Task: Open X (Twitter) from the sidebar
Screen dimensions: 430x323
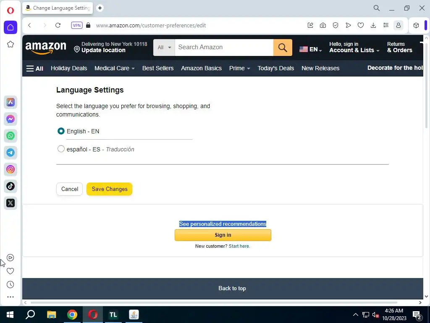Action: click(x=10, y=203)
